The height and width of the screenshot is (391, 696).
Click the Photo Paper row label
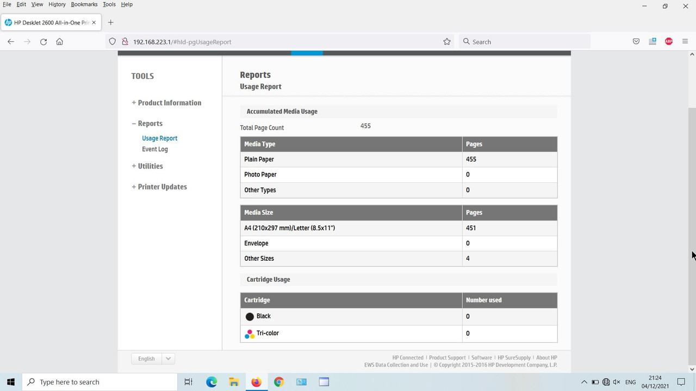click(260, 174)
